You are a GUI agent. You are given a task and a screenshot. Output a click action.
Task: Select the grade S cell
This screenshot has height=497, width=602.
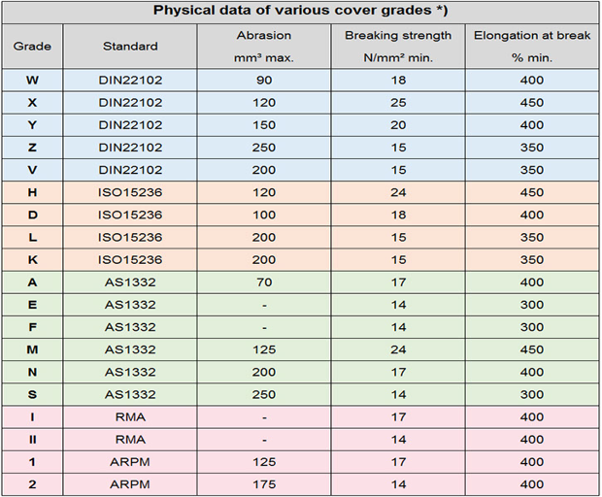(32, 395)
